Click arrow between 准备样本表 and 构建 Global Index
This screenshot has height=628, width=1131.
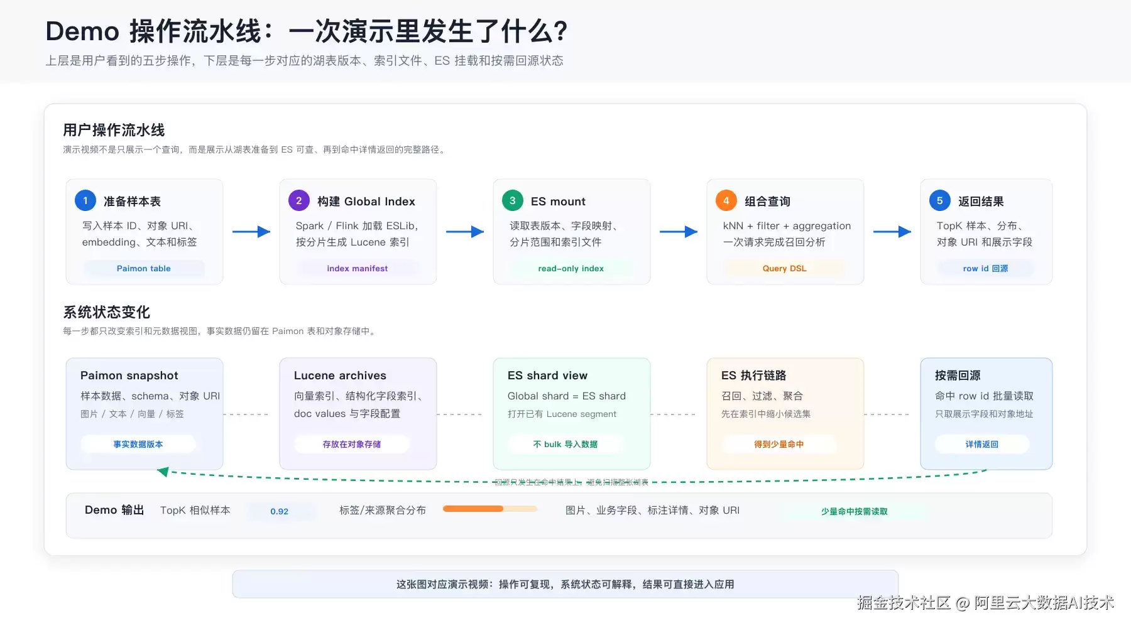[x=251, y=232]
